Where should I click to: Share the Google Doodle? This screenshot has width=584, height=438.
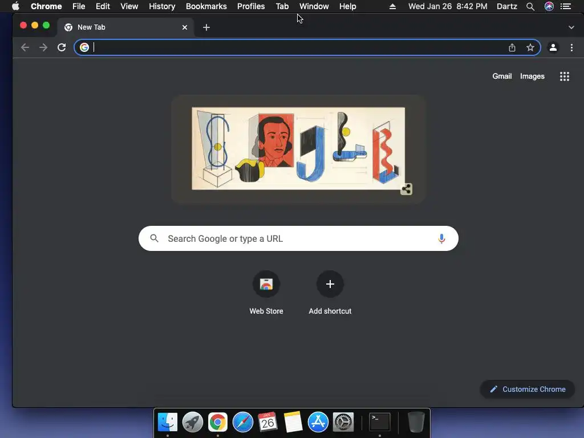point(406,189)
